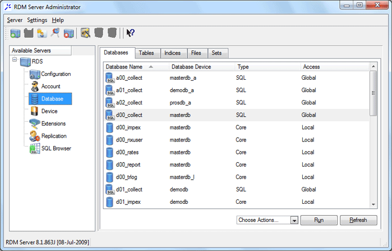The height and width of the screenshot is (251, 392).
Task: Click the Database Device column header
Action: 202,67
